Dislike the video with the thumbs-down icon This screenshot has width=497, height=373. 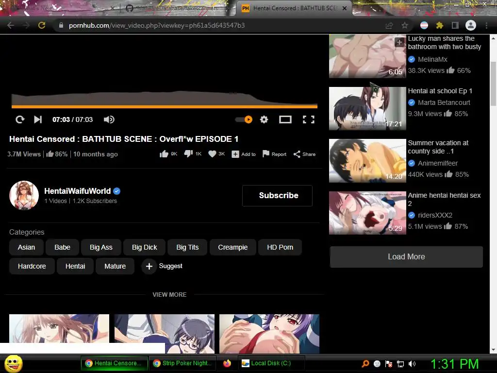(188, 154)
